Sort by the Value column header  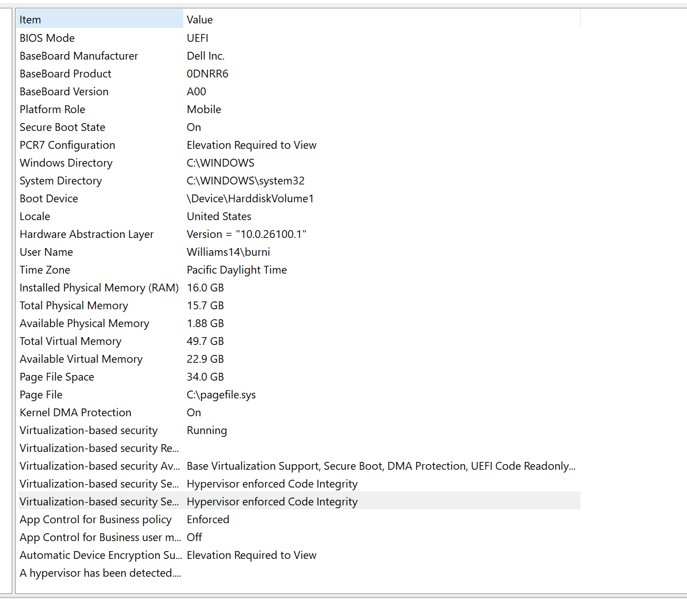382,20
